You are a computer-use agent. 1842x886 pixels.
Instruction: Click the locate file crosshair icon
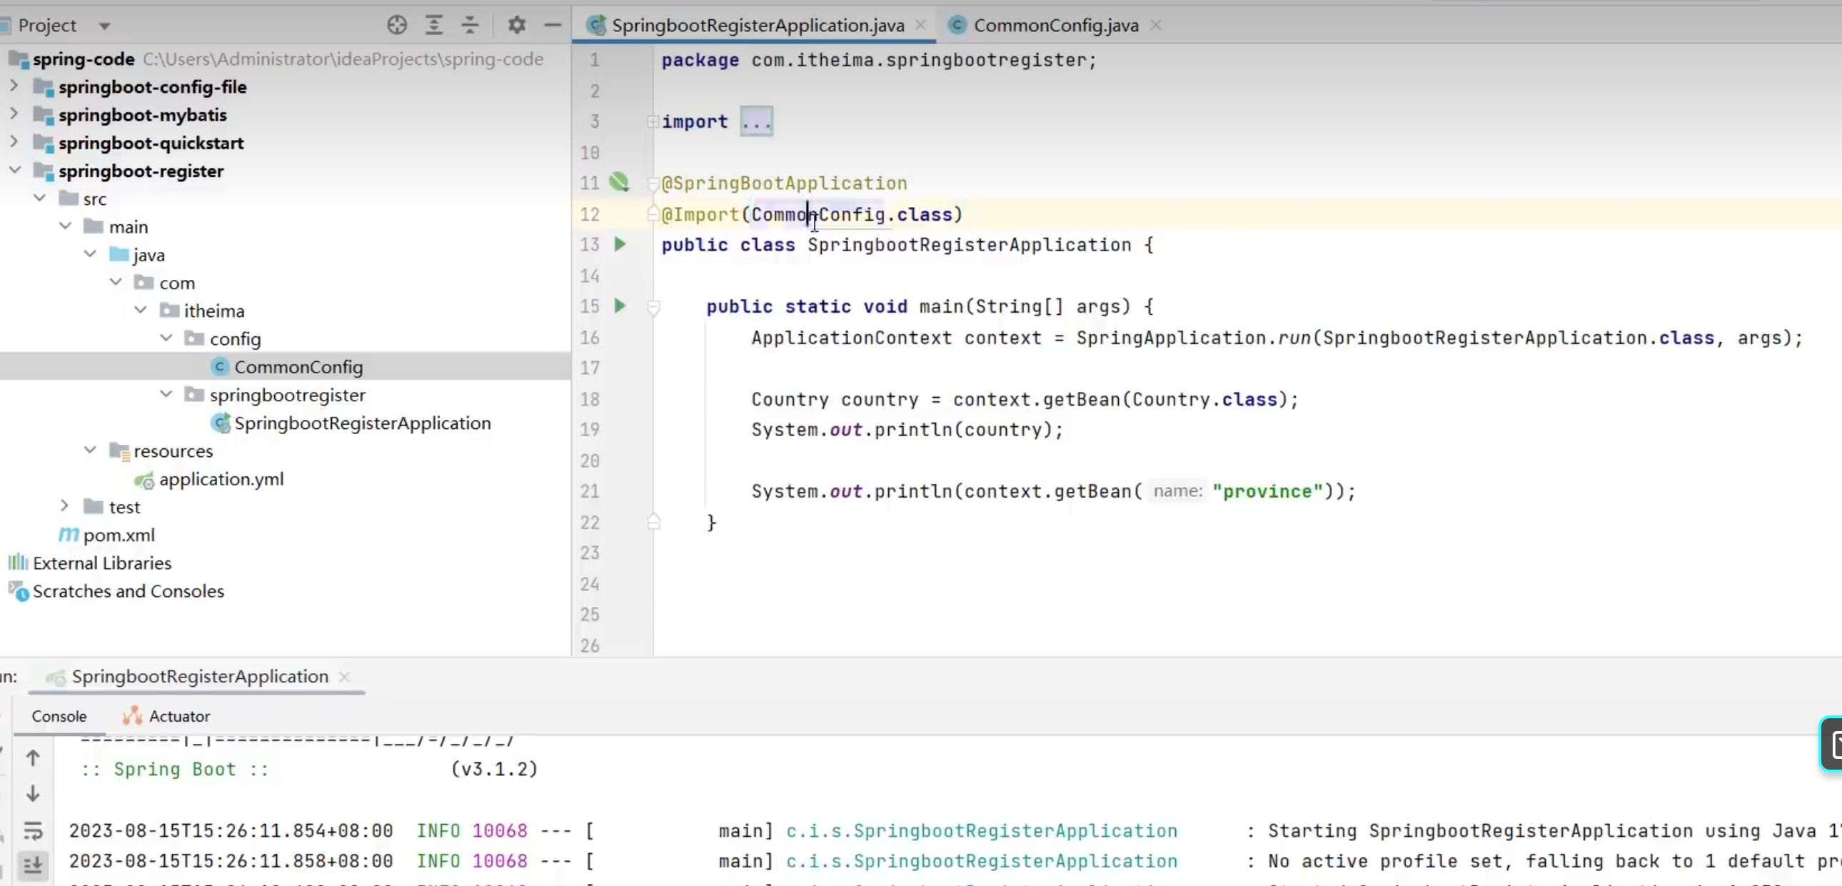pyautogui.click(x=397, y=25)
